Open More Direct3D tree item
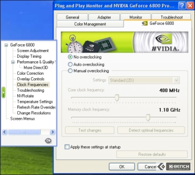This screenshot has height=175, width=195. [x=36, y=67]
